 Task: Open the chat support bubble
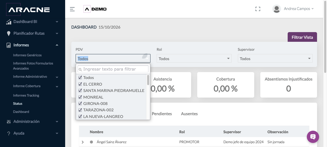tap(313, 137)
